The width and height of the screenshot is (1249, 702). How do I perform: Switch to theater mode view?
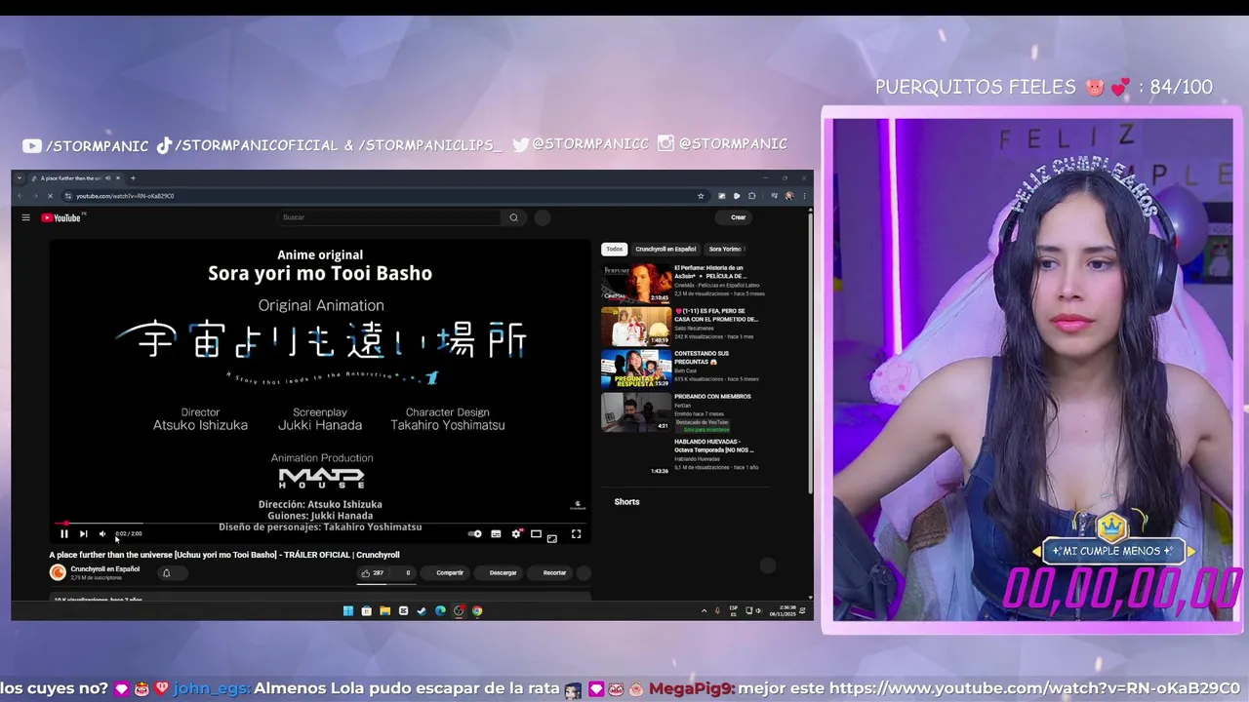(x=536, y=533)
